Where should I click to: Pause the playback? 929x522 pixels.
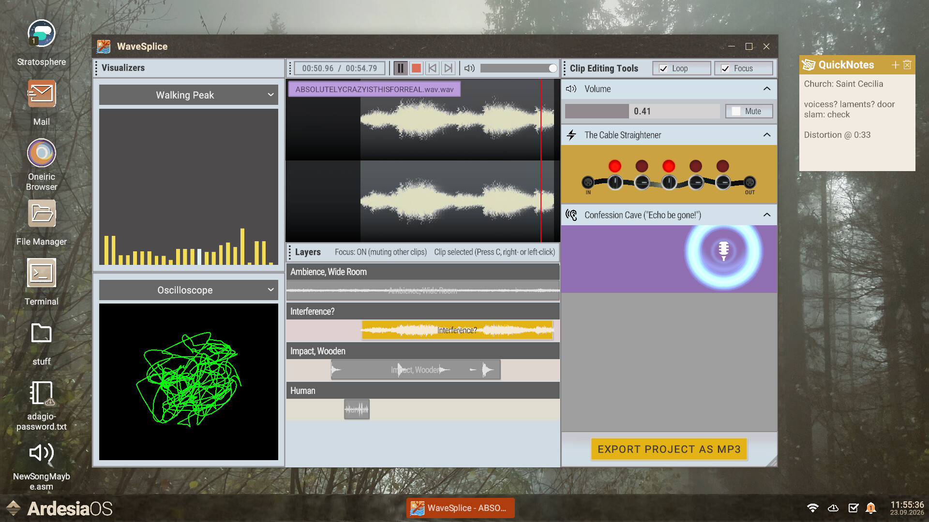(400, 68)
